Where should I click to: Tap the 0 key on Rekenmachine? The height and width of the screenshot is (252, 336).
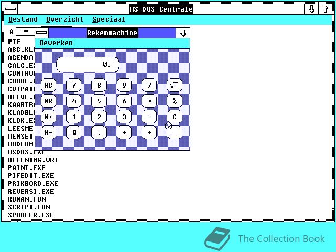click(x=73, y=132)
